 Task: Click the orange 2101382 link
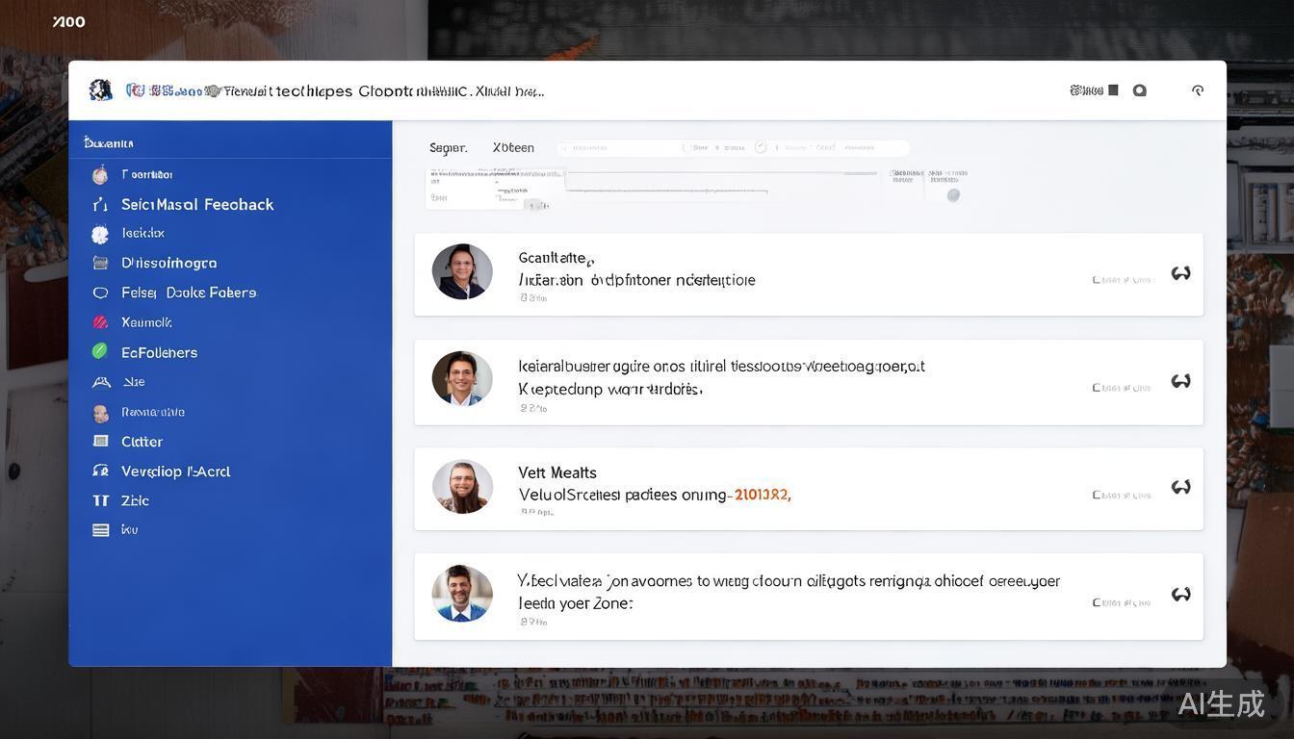[762, 496]
